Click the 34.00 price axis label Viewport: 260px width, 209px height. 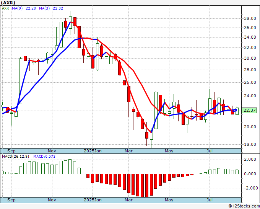tap(250, 38)
